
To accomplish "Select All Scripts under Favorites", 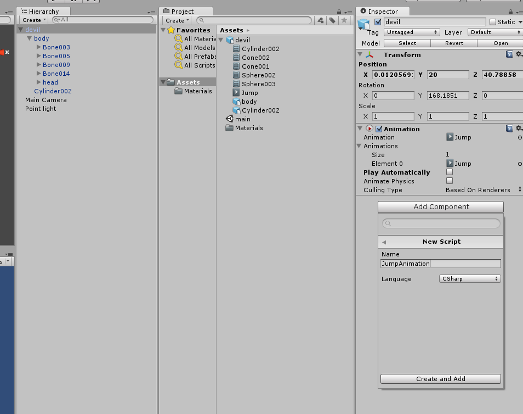I will click(x=195, y=65).
